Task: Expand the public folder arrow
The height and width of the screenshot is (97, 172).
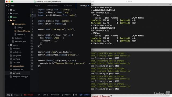Action: coord(9,13)
